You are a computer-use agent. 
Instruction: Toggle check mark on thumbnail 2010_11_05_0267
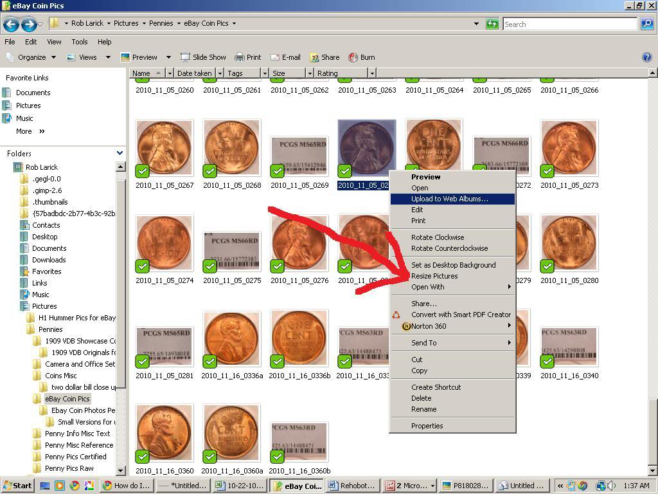click(x=142, y=171)
